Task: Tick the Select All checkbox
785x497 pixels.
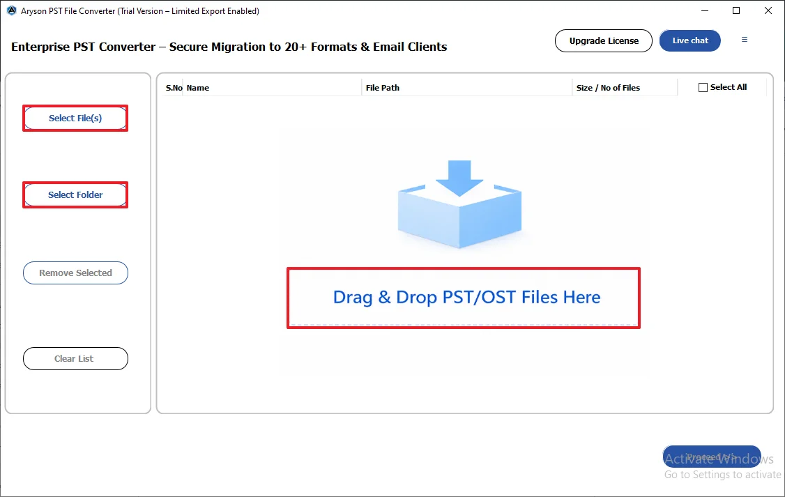Action: [x=703, y=87]
